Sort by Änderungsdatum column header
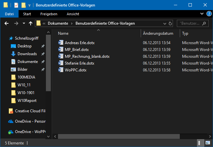Viewport: 213px width, 147px height. pos(158,33)
